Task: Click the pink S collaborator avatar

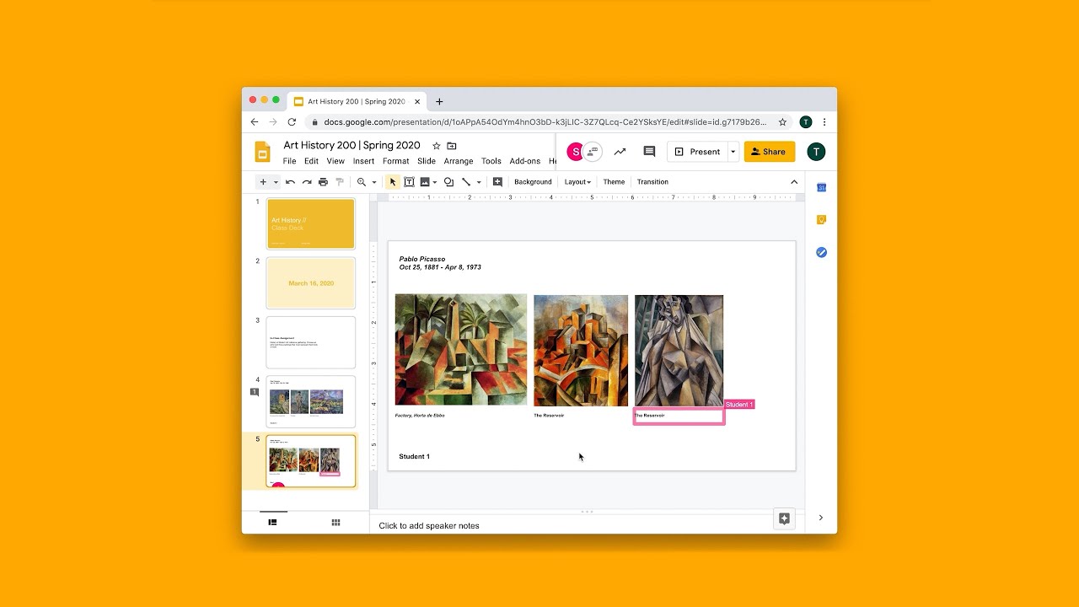Action: [576, 152]
